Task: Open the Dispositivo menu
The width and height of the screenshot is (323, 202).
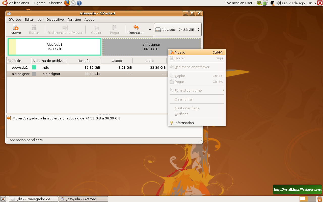Action: pyautogui.click(x=55, y=19)
